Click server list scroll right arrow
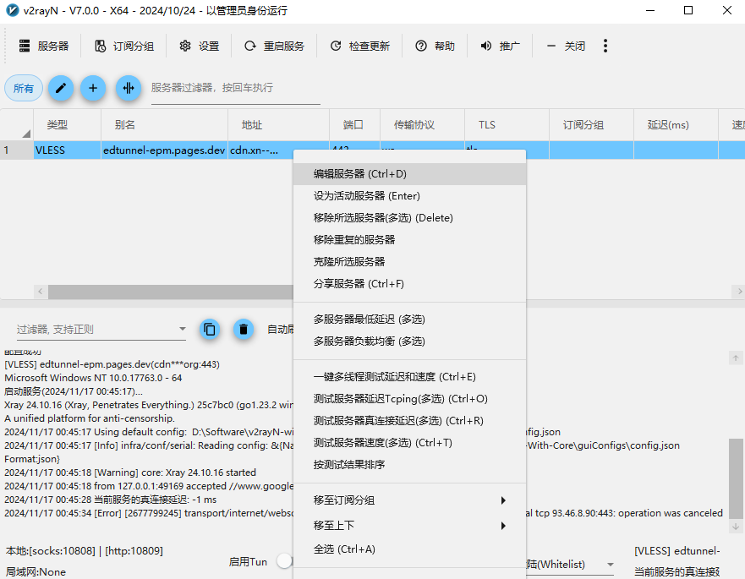 [x=739, y=291]
